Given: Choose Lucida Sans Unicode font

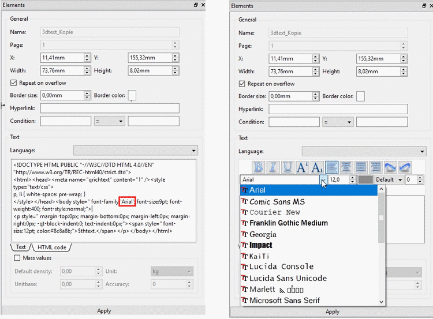Looking at the screenshot, I should [x=309, y=278].
